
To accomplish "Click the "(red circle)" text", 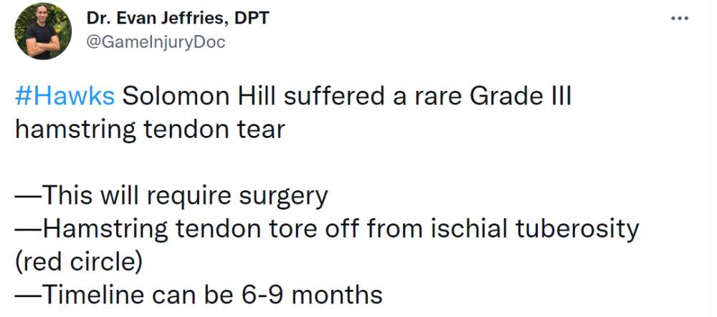I will click(x=78, y=263).
